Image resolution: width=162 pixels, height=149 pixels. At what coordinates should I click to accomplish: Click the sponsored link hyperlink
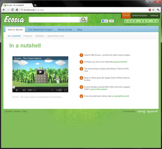[121, 62]
